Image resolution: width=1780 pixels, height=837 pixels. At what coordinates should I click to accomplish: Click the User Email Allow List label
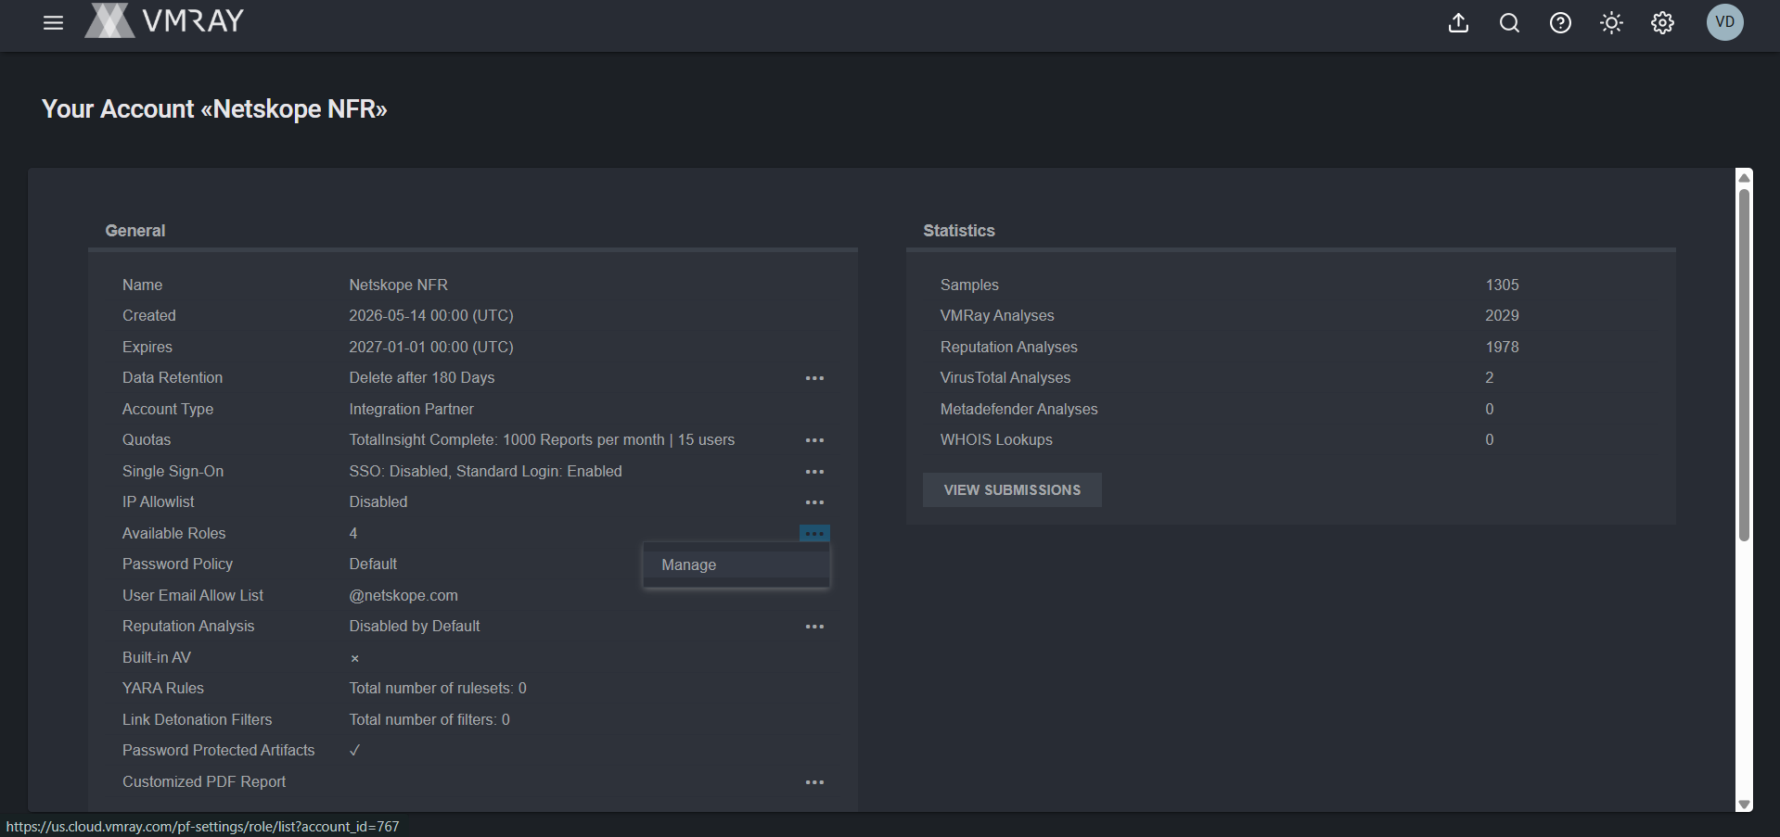(193, 596)
